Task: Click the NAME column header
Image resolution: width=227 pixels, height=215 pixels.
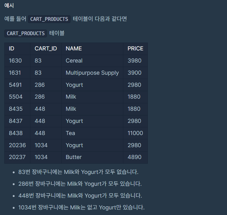Action: click(92, 49)
